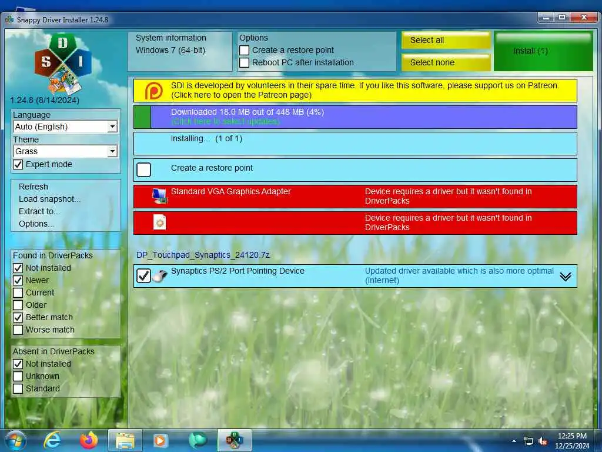Launch Firefox from the taskbar

[89, 440]
